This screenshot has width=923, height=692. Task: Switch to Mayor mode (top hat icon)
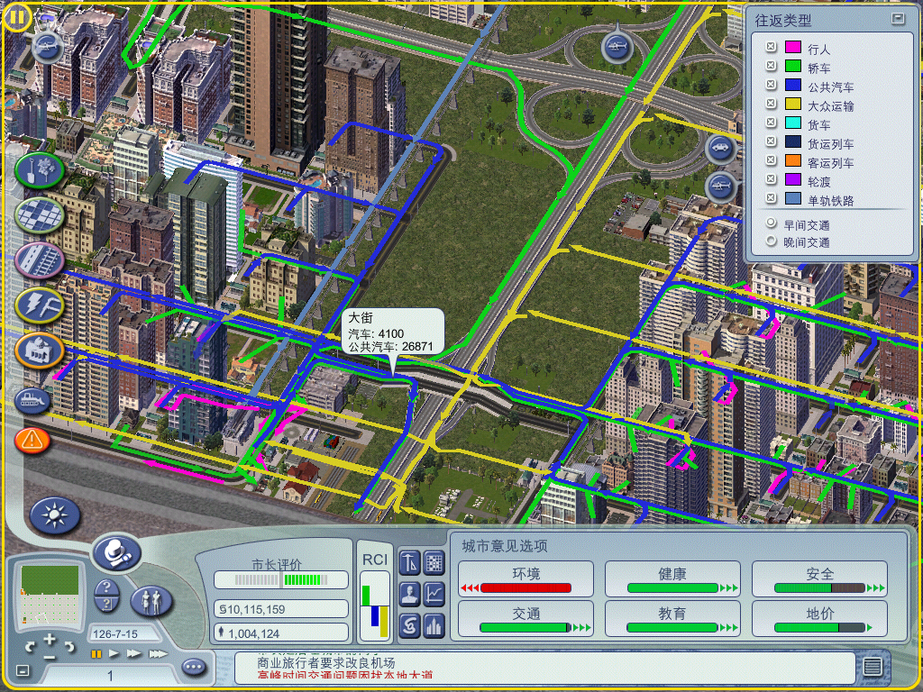click(116, 552)
